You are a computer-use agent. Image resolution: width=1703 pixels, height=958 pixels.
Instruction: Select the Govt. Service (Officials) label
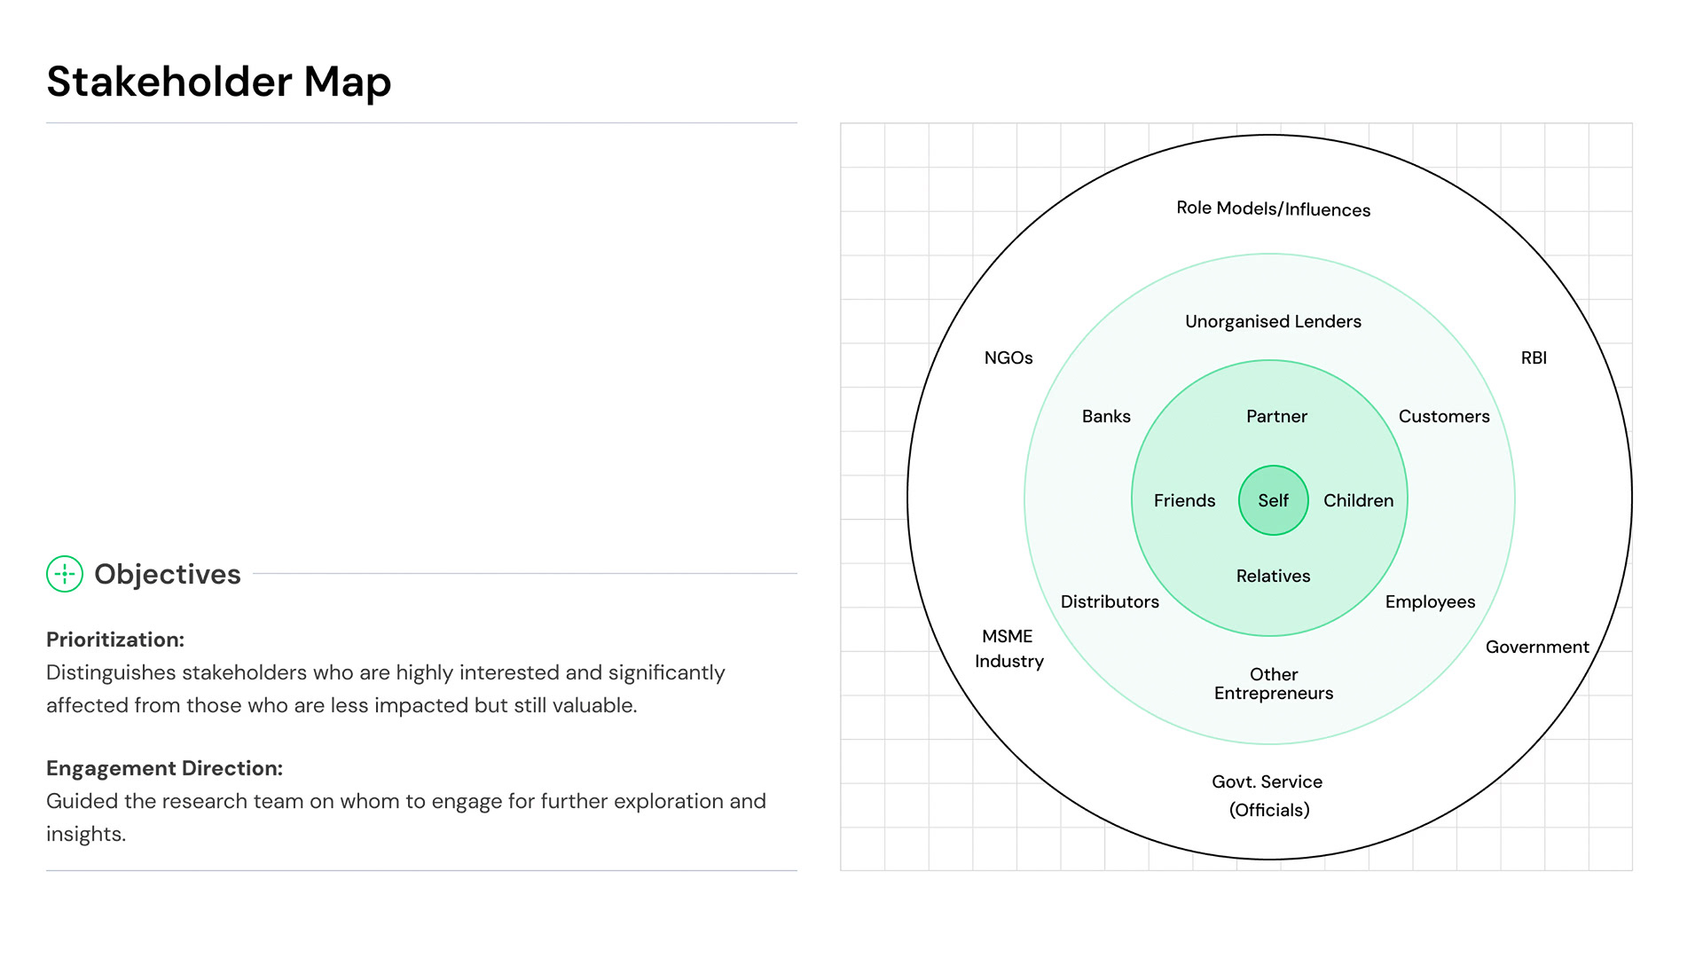tap(1267, 796)
